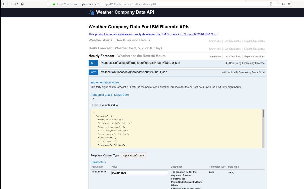The image size is (304, 189).
Task: Open the Weather Company Data API title link
Action: (125, 12)
